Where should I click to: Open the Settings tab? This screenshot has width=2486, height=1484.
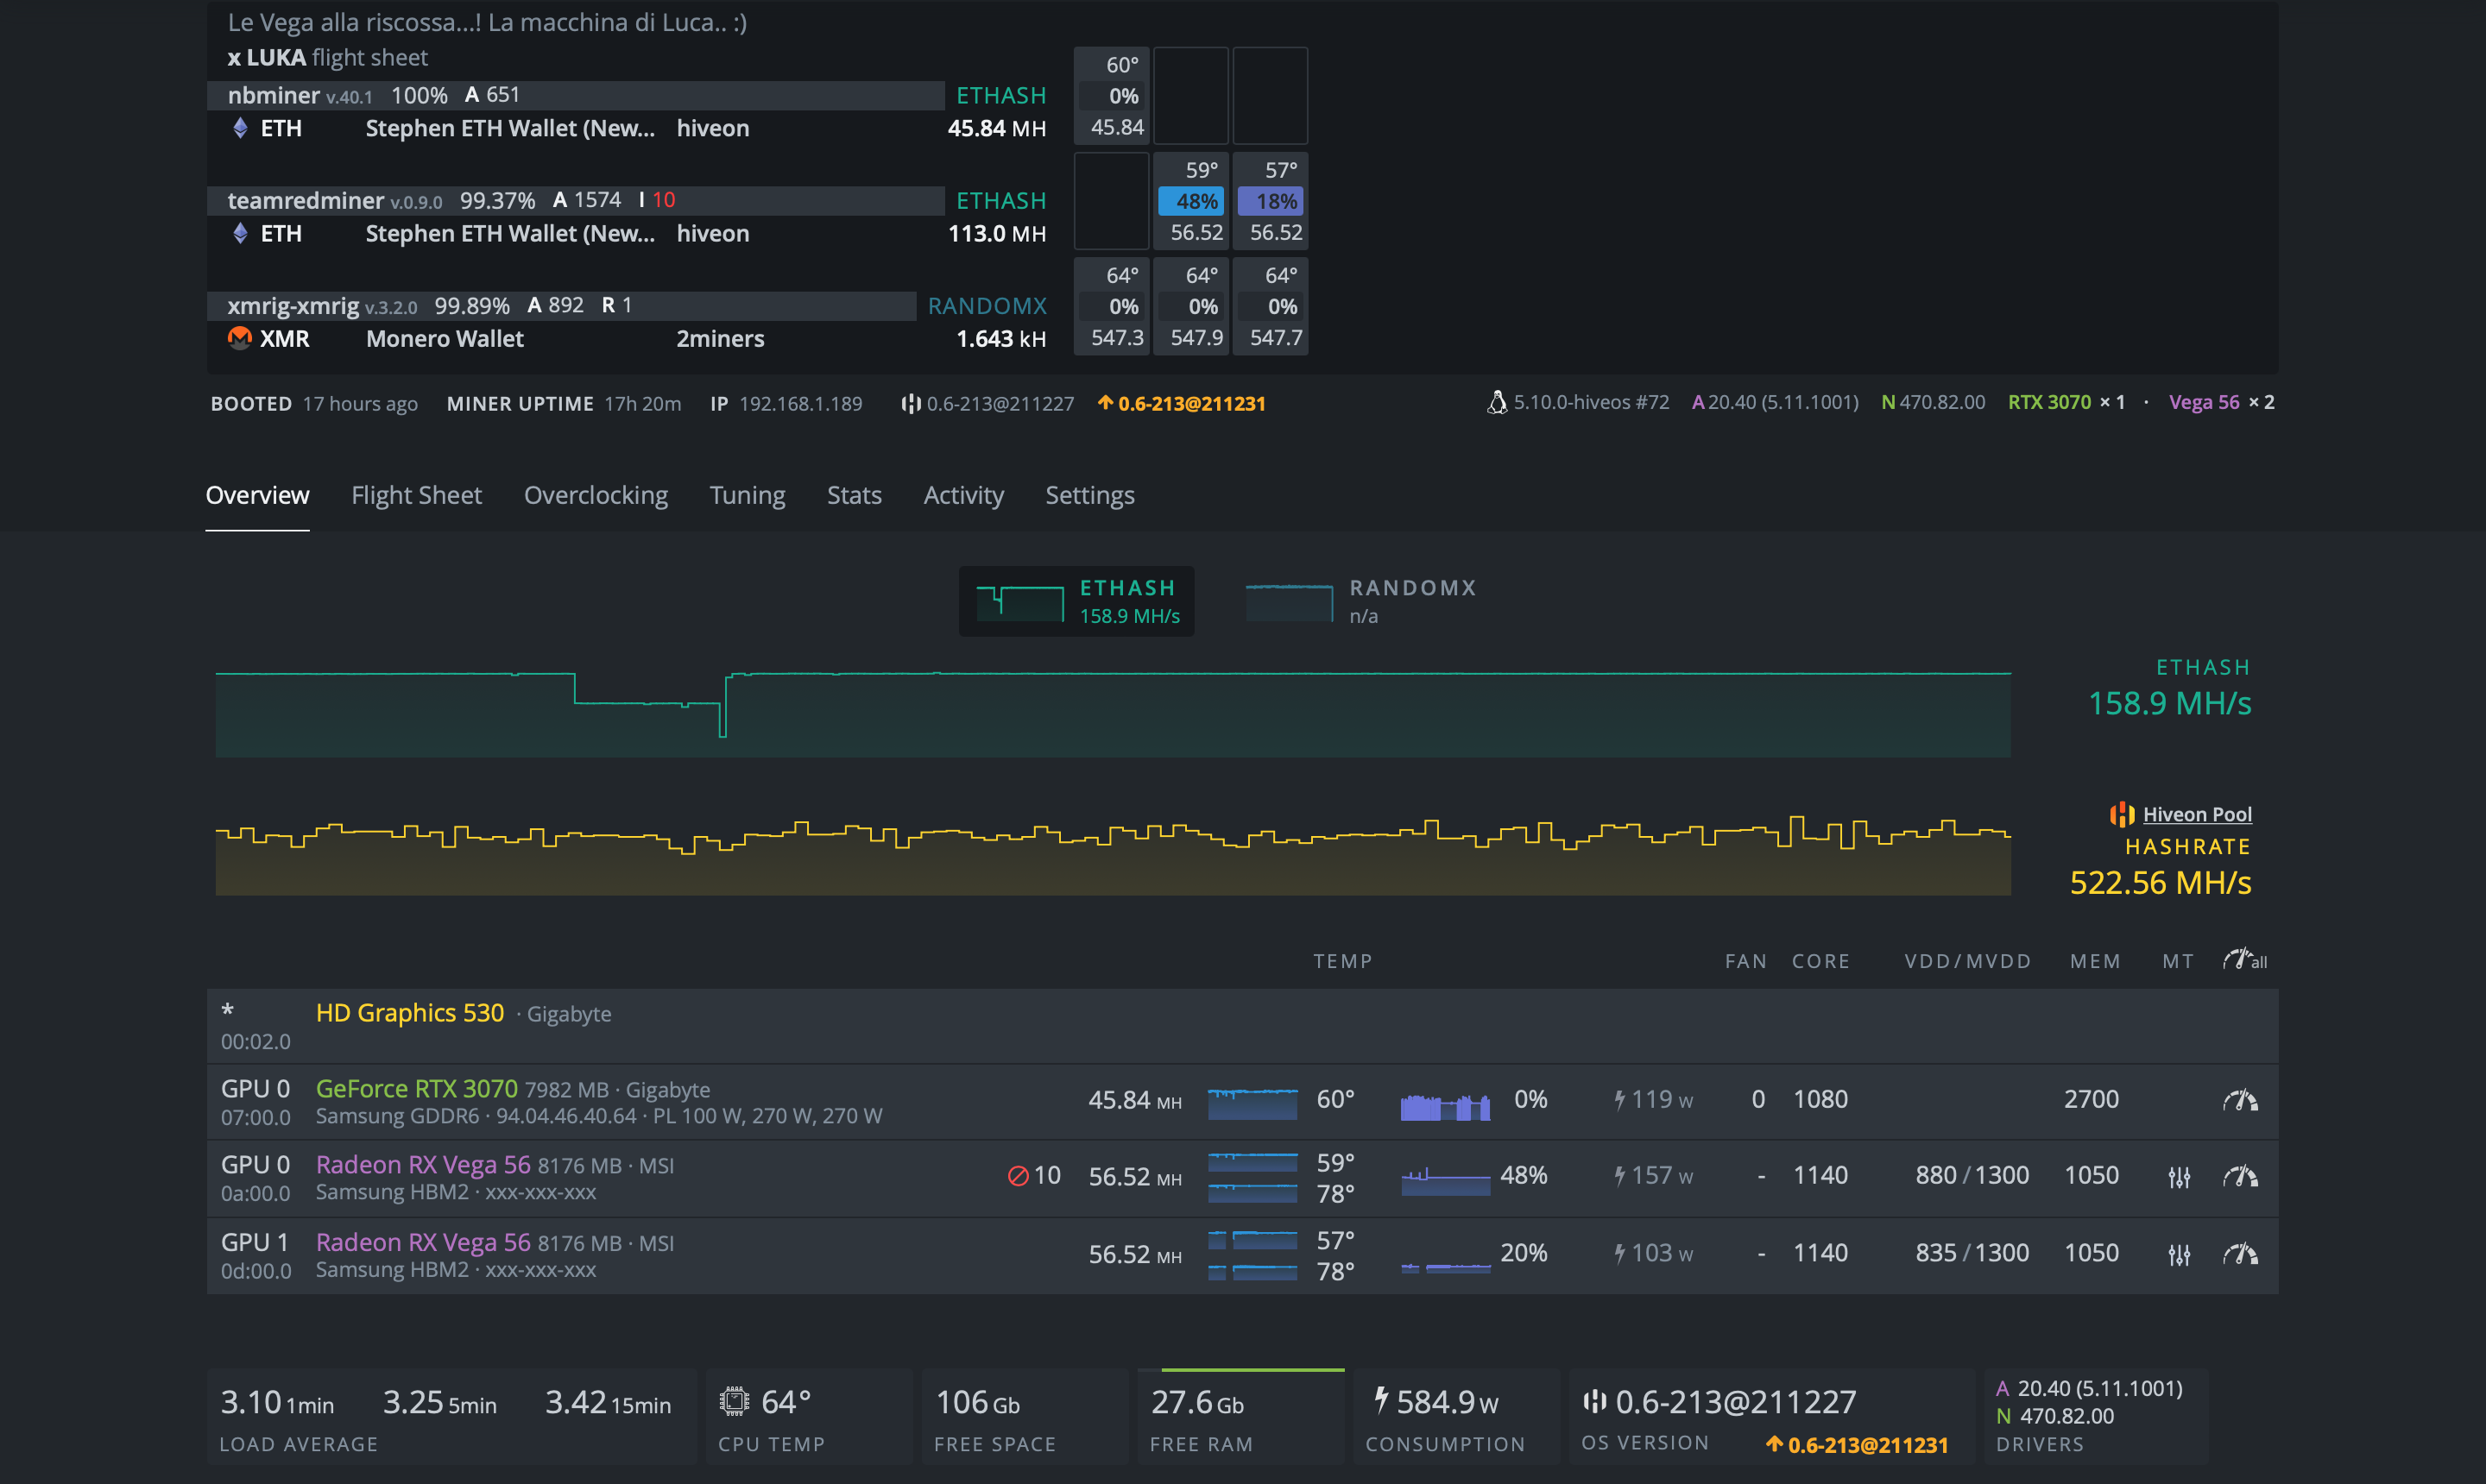pos(1089,495)
